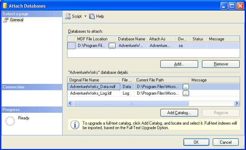Click the Add Catalog... button
Image resolution: width=246 pixels, height=150 pixels.
click(179, 113)
